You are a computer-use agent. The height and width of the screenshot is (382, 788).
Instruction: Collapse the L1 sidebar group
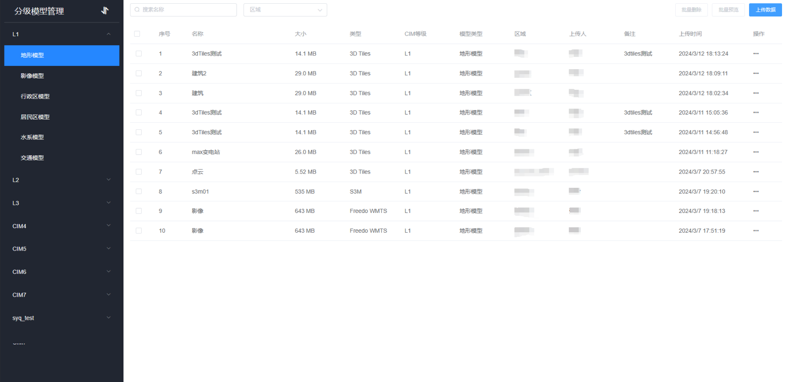pos(61,34)
